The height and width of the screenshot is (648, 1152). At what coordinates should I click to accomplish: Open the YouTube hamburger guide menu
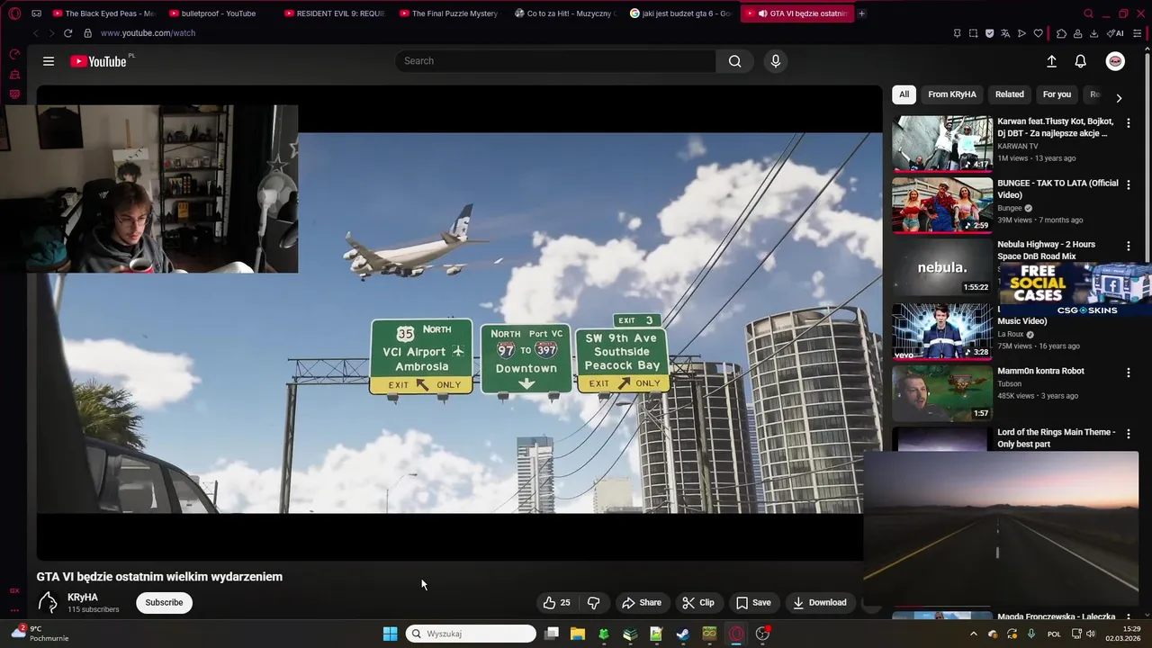click(49, 61)
